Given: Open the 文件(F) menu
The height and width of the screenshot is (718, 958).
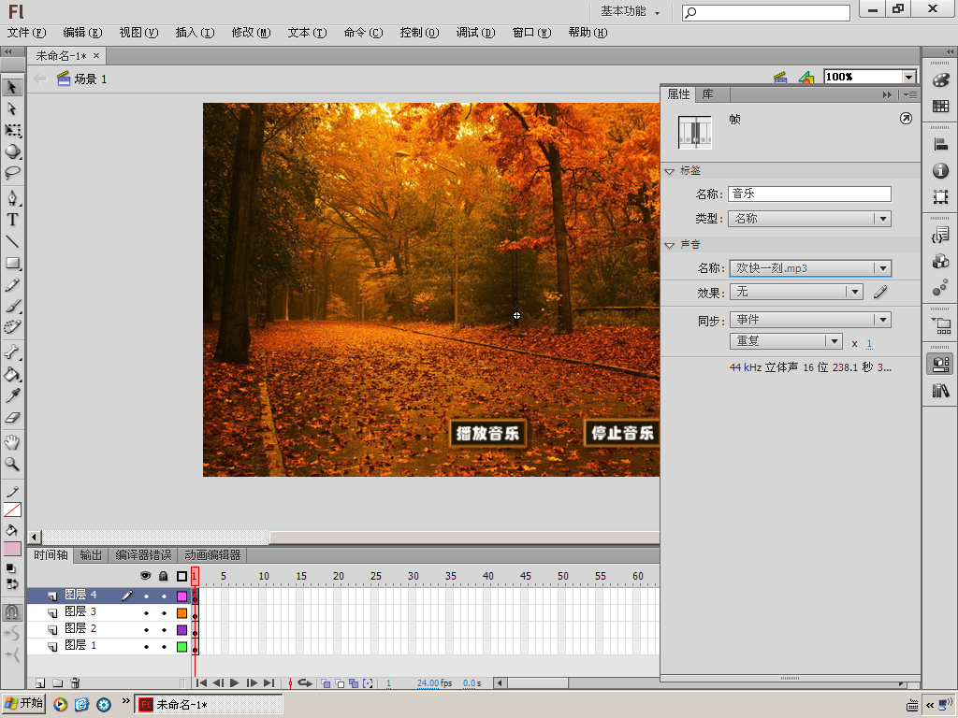Looking at the screenshot, I should point(26,33).
